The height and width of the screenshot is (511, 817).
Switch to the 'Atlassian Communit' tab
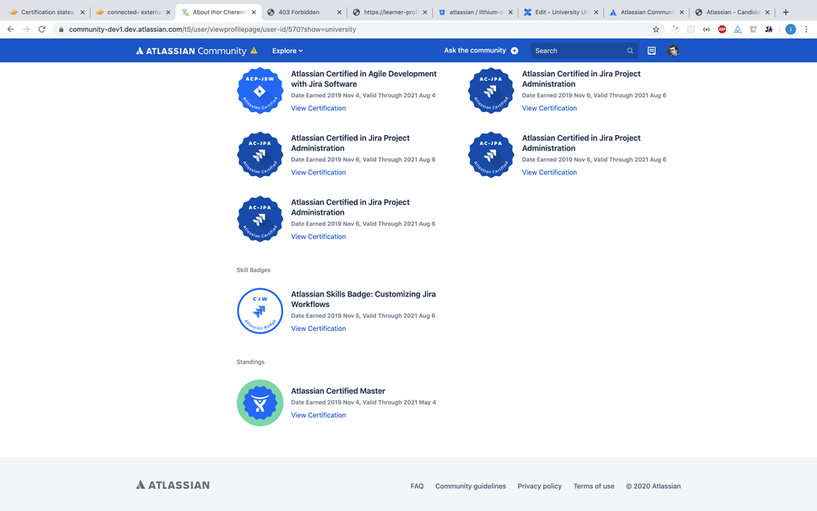tap(647, 12)
